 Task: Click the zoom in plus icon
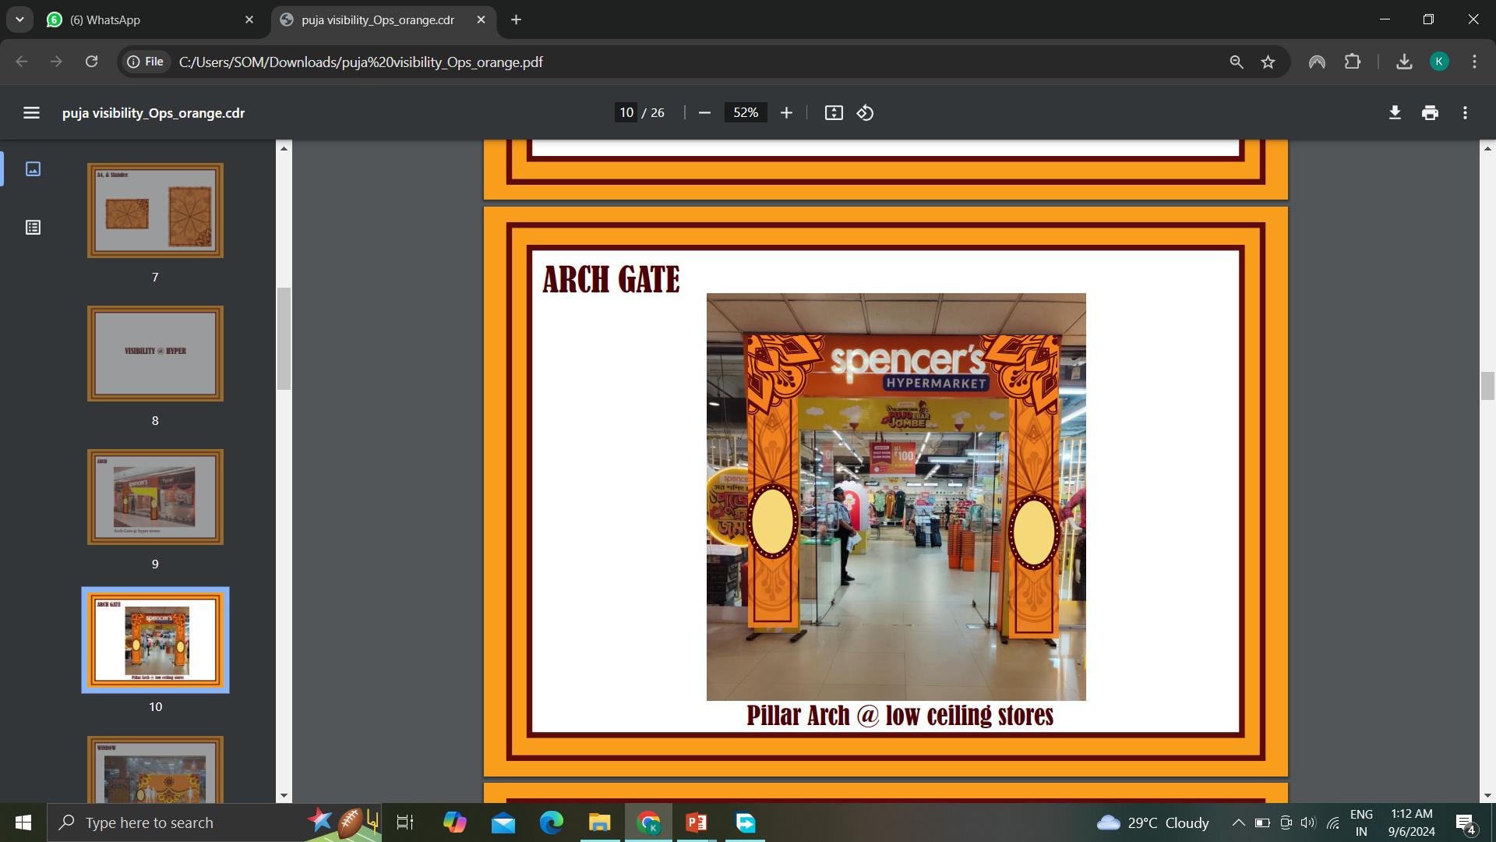(x=786, y=113)
